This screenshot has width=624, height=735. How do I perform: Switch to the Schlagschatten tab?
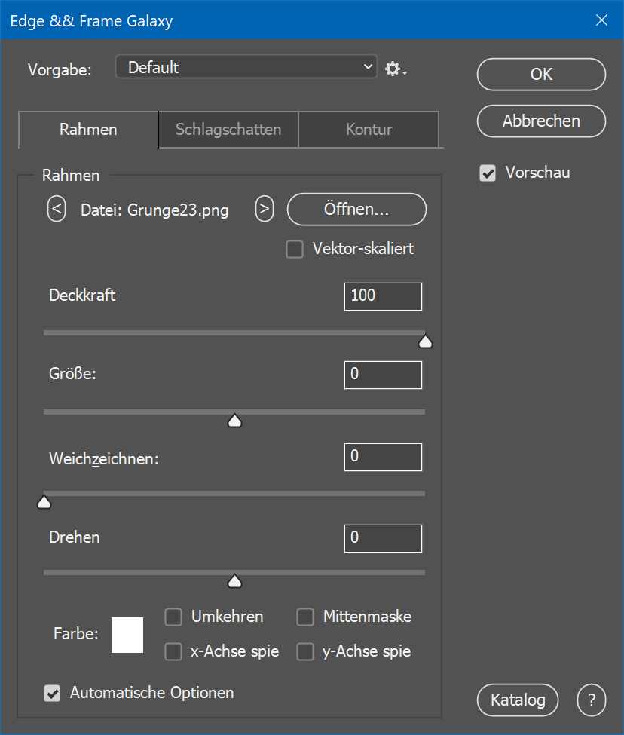[x=228, y=130]
